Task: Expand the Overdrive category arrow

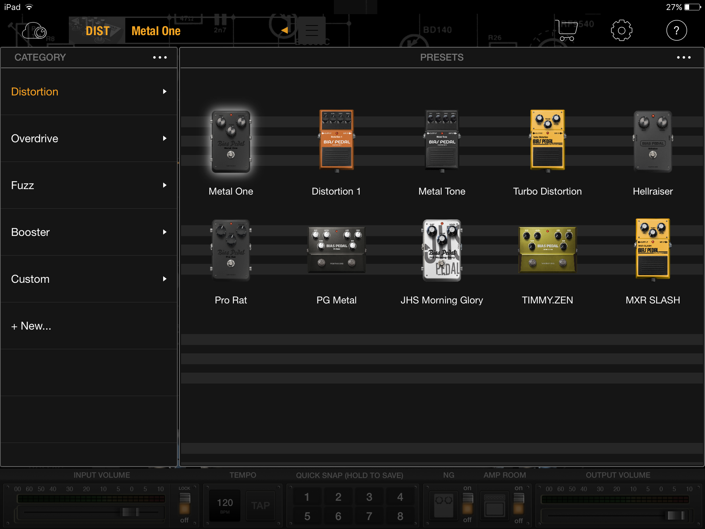Action: click(165, 138)
